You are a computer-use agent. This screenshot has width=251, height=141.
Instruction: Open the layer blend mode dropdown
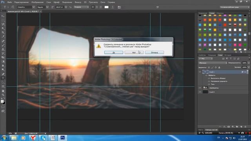tap(213, 63)
